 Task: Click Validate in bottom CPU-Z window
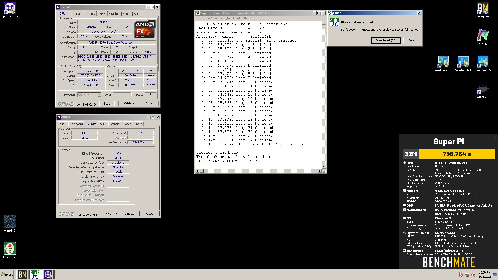(129, 214)
